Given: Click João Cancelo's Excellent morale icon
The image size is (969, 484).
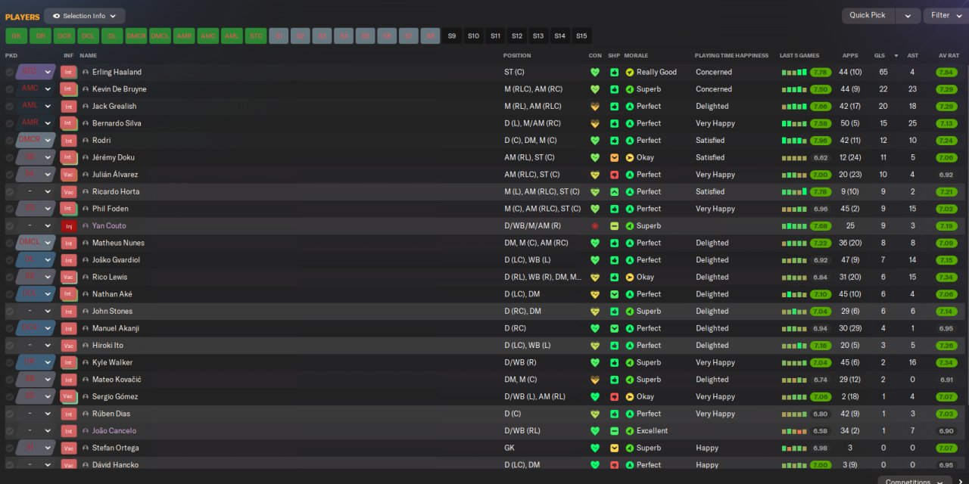Looking at the screenshot, I should click(629, 431).
